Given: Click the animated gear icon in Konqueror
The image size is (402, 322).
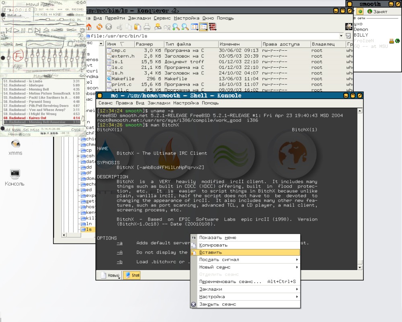Looking at the screenshot, I should [349, 27].
